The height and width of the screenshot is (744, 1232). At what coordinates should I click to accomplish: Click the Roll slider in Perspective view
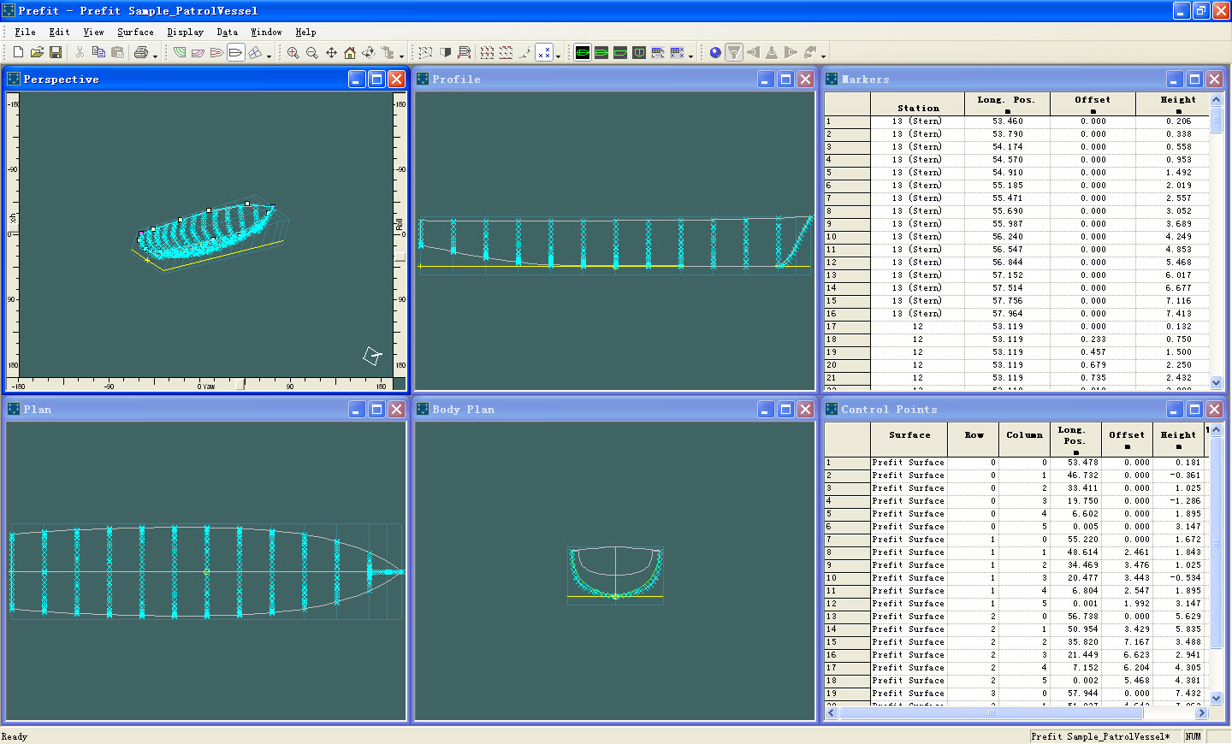(400, 257)
